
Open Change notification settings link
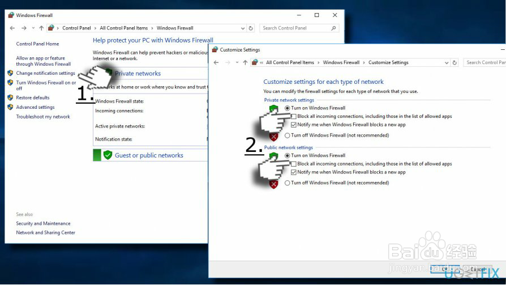click(45, 73)
